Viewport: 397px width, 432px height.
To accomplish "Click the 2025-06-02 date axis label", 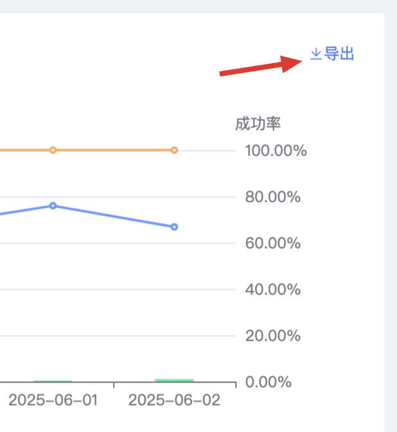I will coord(174,400).
